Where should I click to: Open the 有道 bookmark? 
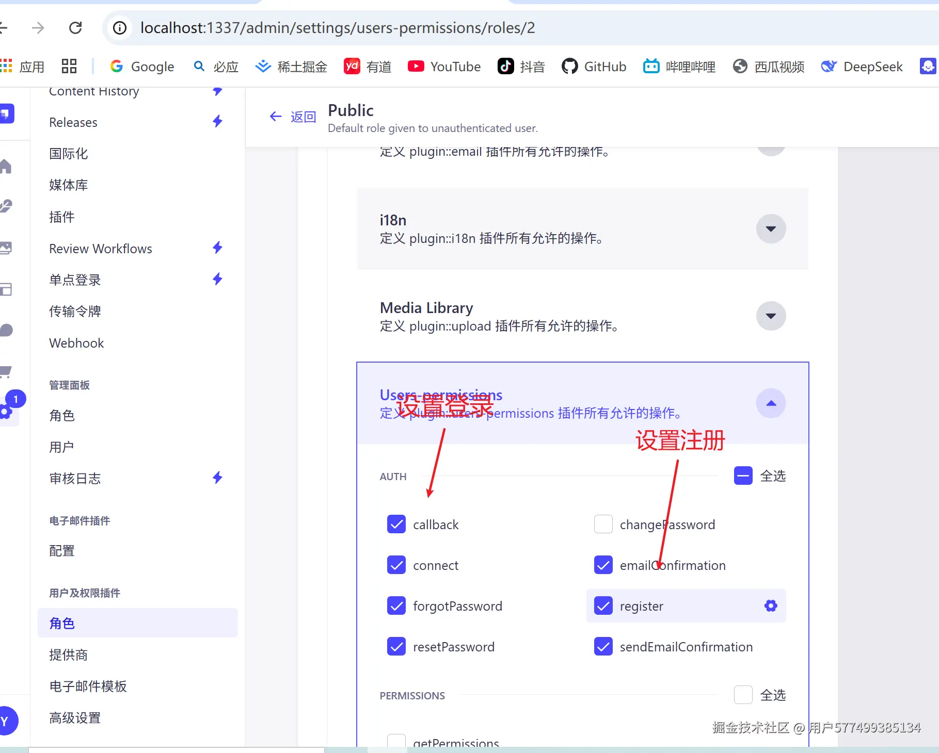pyautogui.click(x=368, y=67)
